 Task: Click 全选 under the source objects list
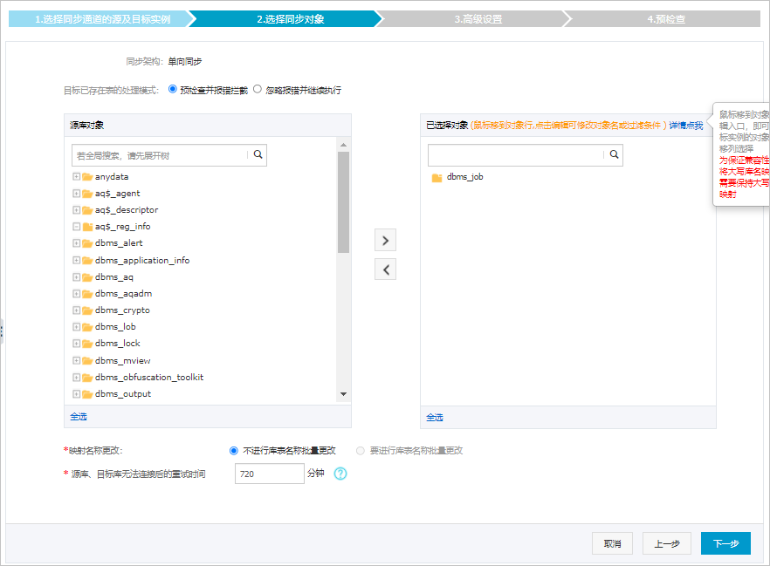click(78, 417)
